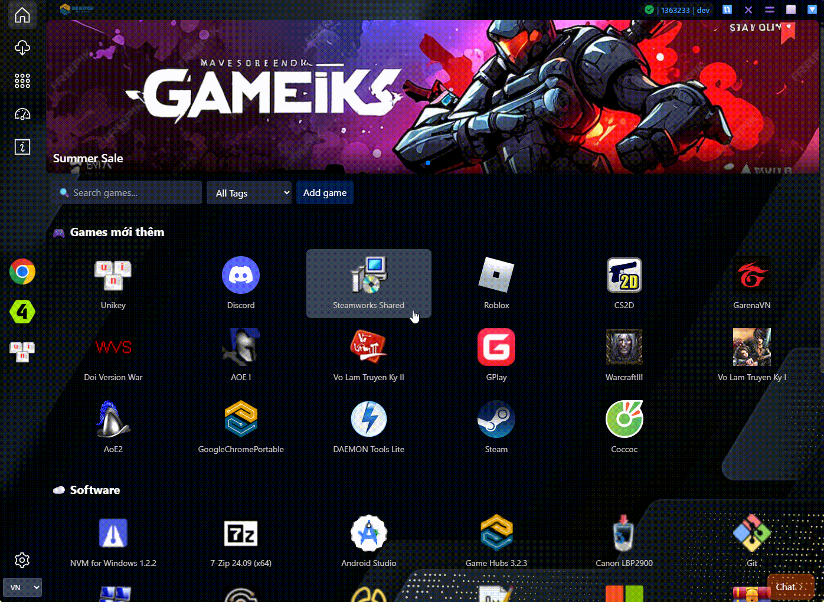824x602 pixels.
Task: Launch DAEMON Tools Lite
Action: (368, 419)
